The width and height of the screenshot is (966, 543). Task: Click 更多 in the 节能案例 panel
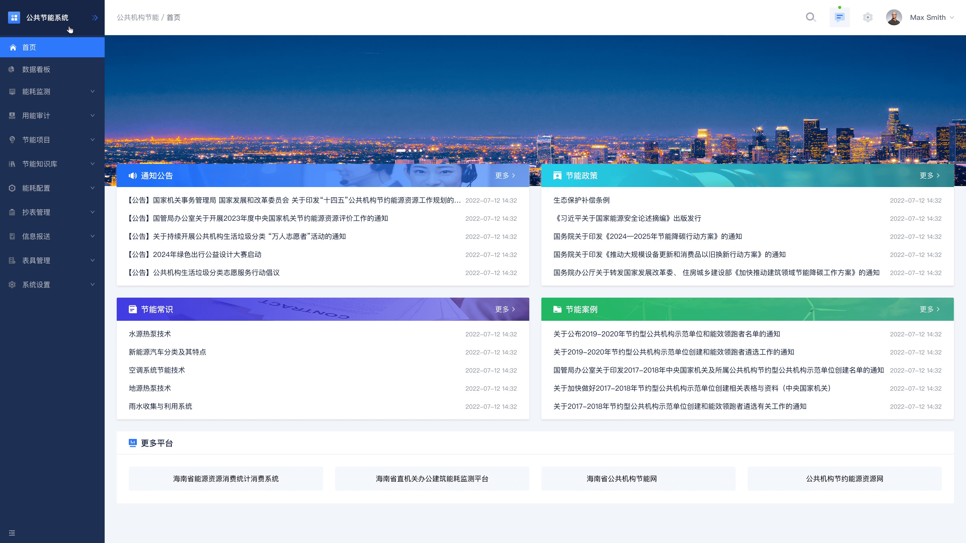pos(929,309)
